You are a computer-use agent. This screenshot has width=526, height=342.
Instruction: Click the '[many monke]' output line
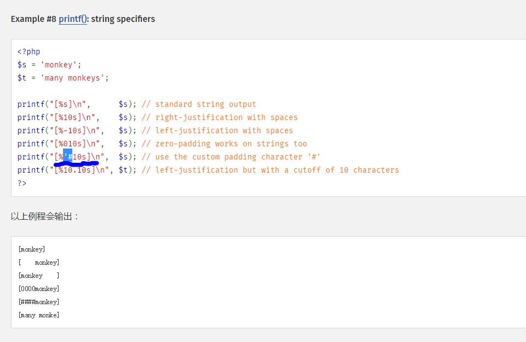pyautogui.click(x=39, y=315)
